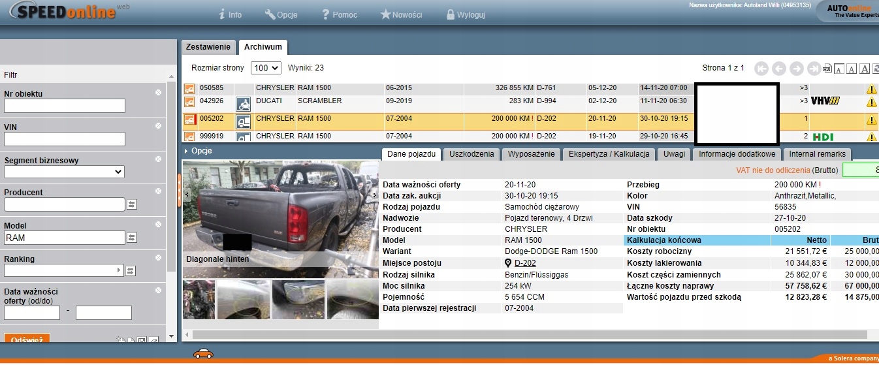Screen dimensions: 879x365
Task: Click the Wyloguj logout link
Action: (465, 14)
